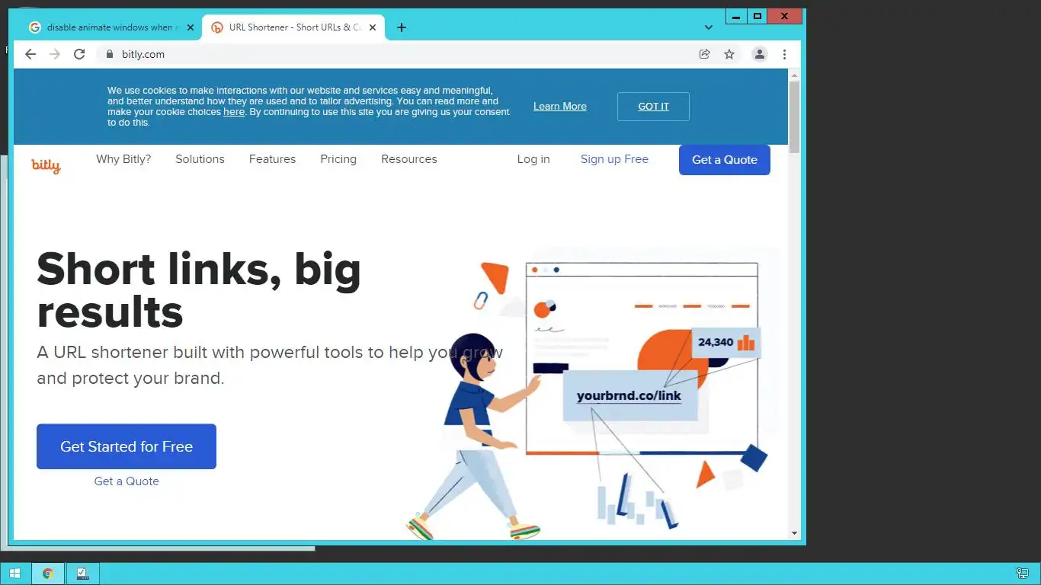Click the 'here' cookie choices link
The width and height of the screenshot is (1041, 585).
pos(234,112)
